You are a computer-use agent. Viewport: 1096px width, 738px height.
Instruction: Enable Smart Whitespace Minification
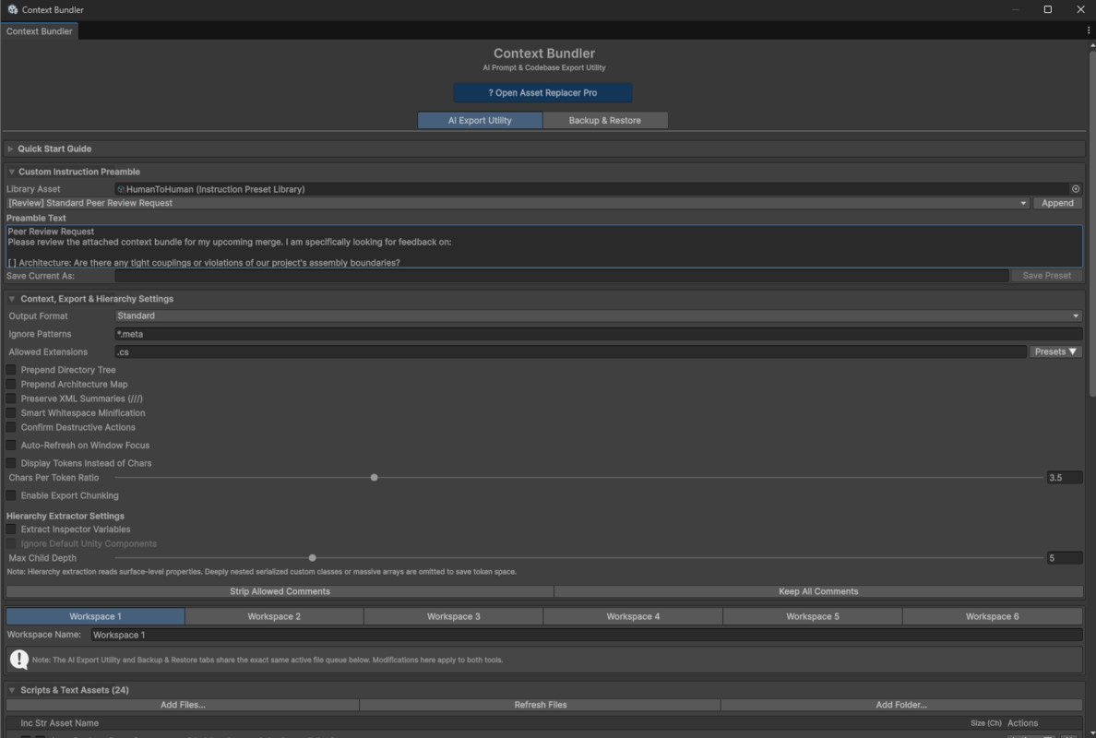pos(11,413)
